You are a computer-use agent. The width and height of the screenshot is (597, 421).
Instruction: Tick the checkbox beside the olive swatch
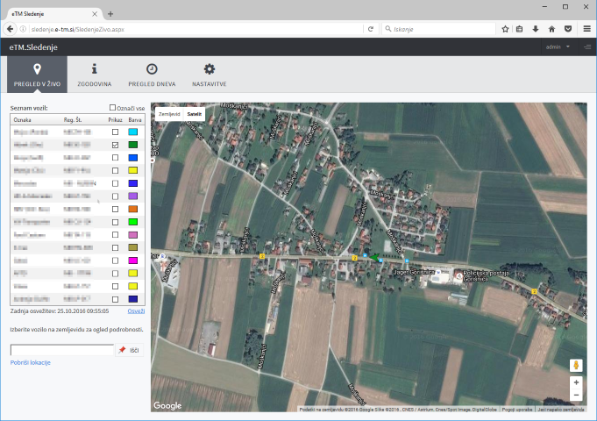click(115, 247)
